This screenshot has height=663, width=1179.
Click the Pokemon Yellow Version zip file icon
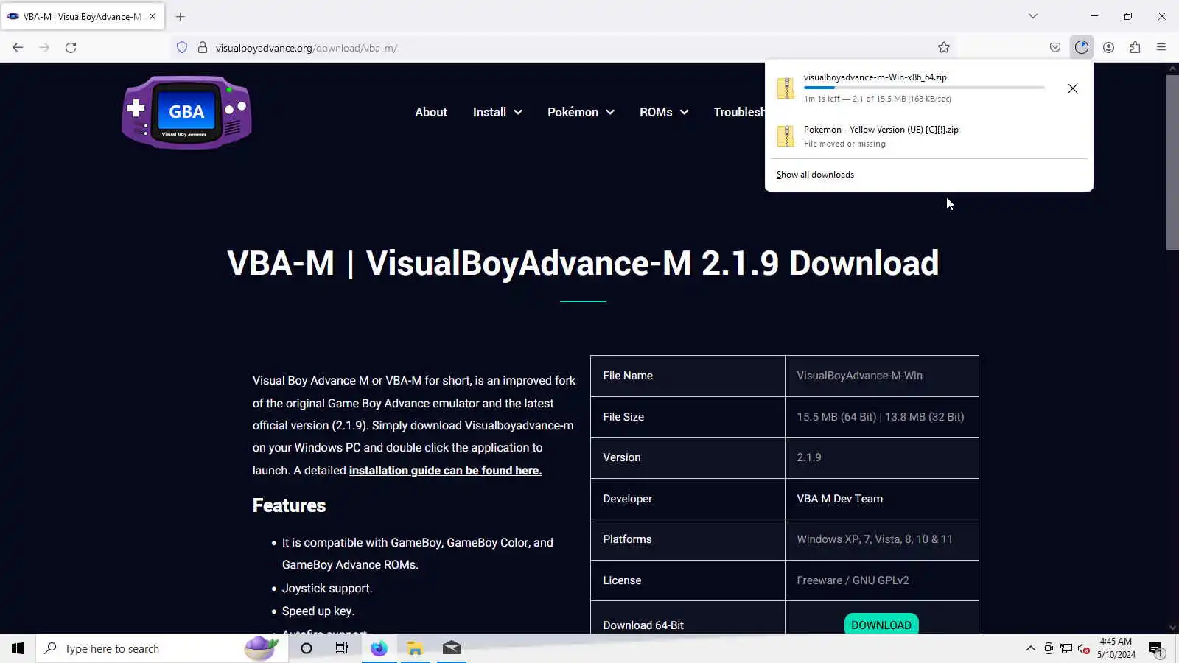pyautogui.click(x=786, y=136)
